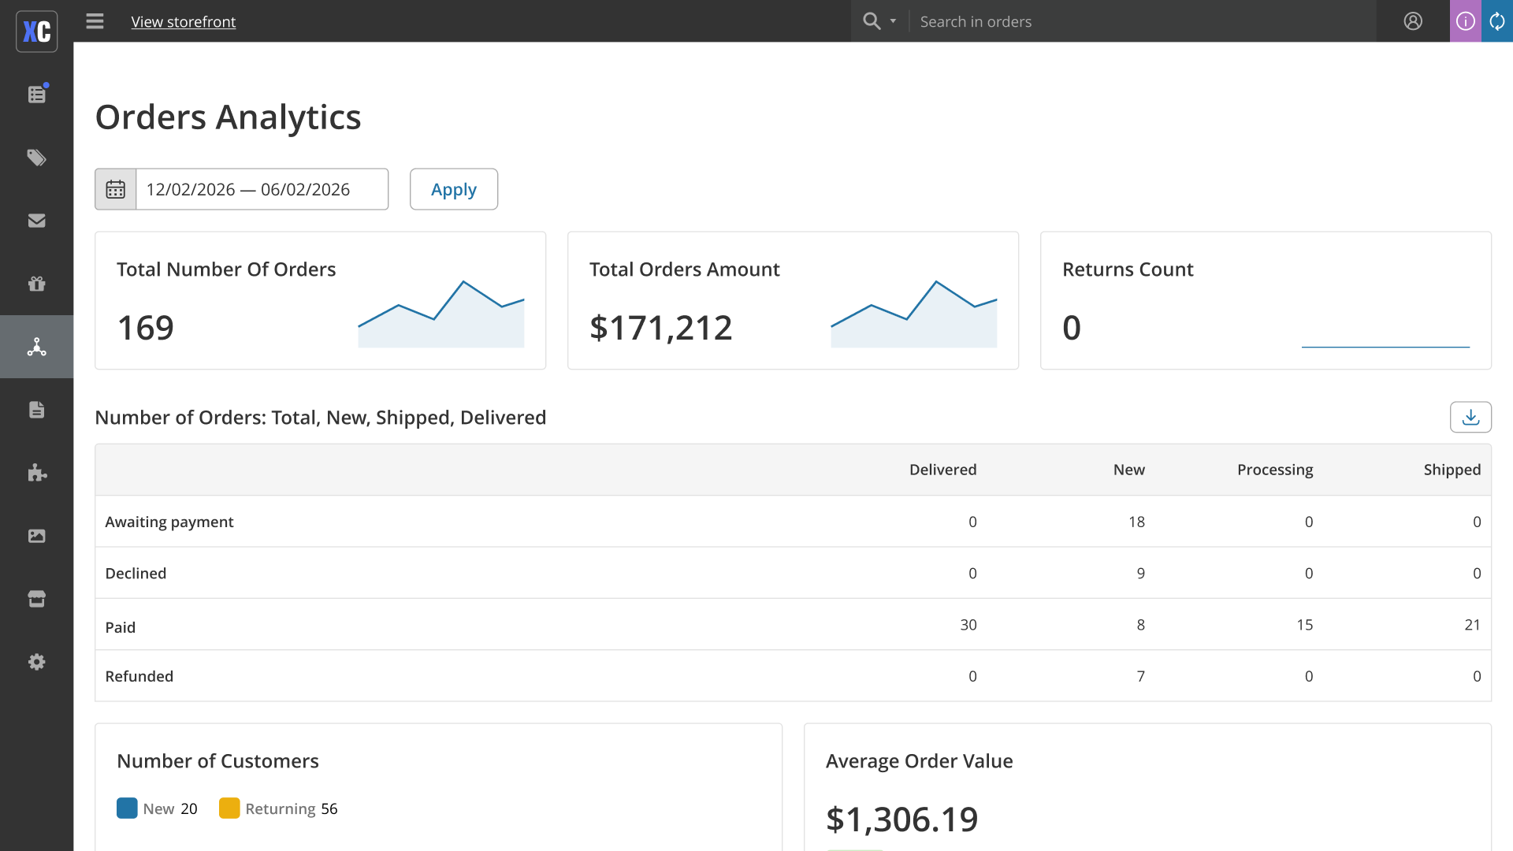Click the purple info icon

coord(1466,21)
